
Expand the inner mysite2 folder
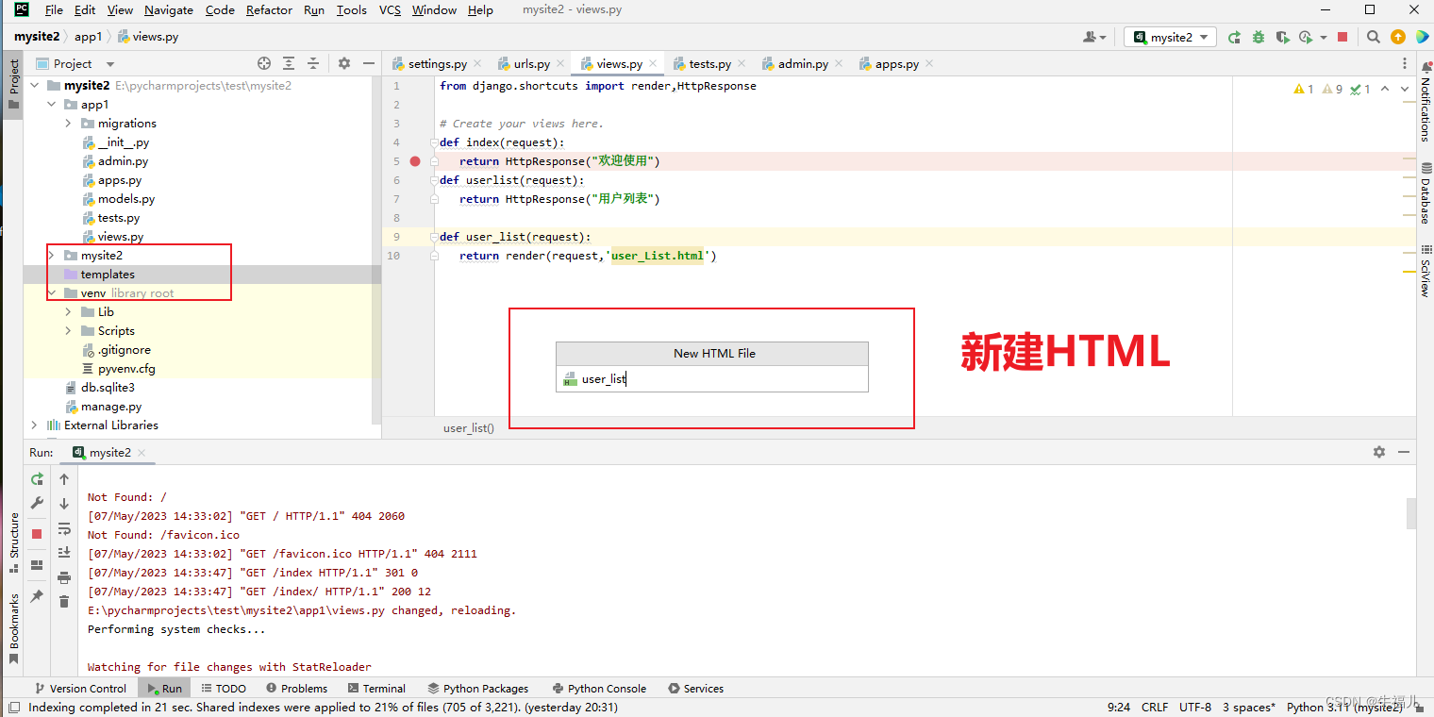pos(52,256)
